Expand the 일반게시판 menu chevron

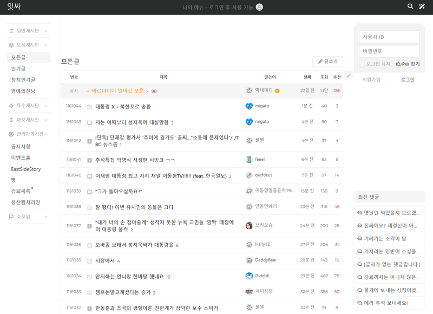[46, 31]
